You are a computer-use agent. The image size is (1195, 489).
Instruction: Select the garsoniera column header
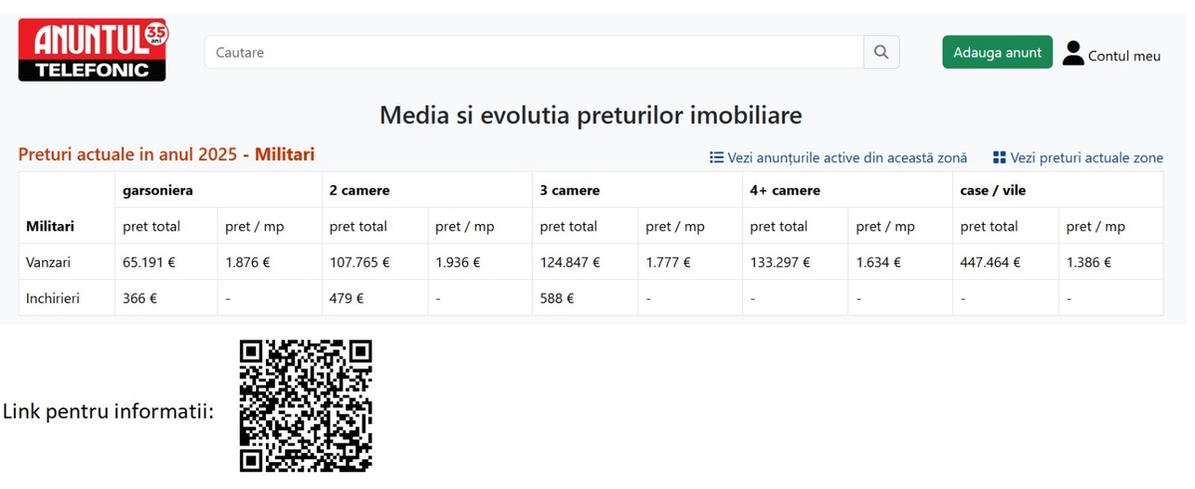pyautogui.click(x=157, y=189)
